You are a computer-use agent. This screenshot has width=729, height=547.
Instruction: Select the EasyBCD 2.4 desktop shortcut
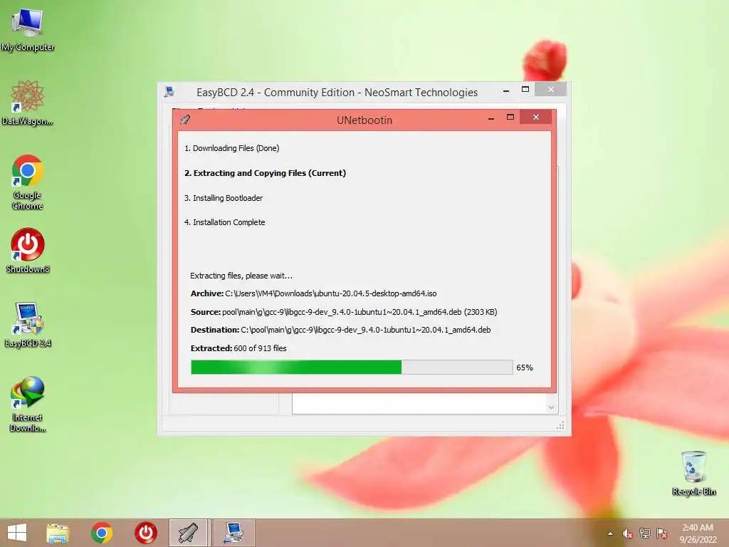click(x=28, y=325)
